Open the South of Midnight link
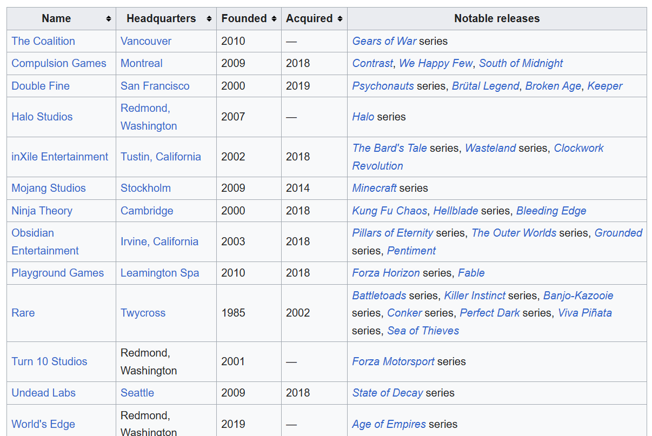652x436 pixels. (x=521, y=63)
